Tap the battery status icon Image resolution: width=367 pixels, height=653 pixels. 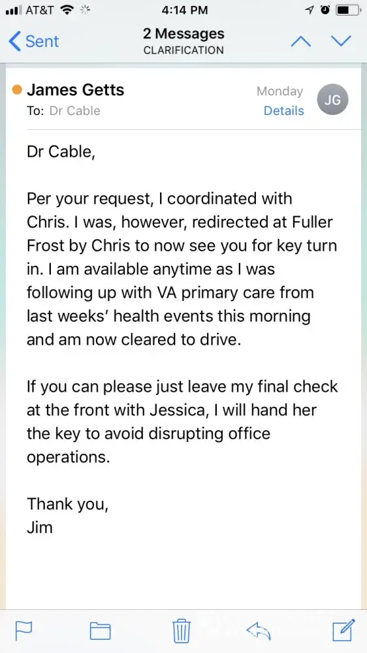348,10
